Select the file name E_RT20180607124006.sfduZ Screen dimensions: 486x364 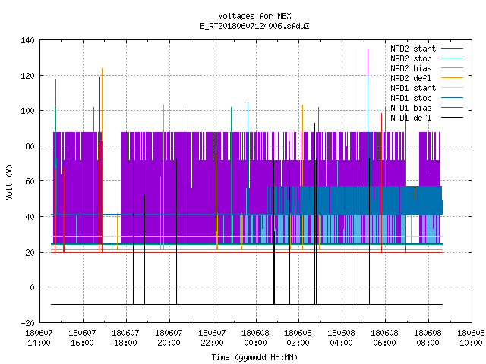tap(254, 26)
